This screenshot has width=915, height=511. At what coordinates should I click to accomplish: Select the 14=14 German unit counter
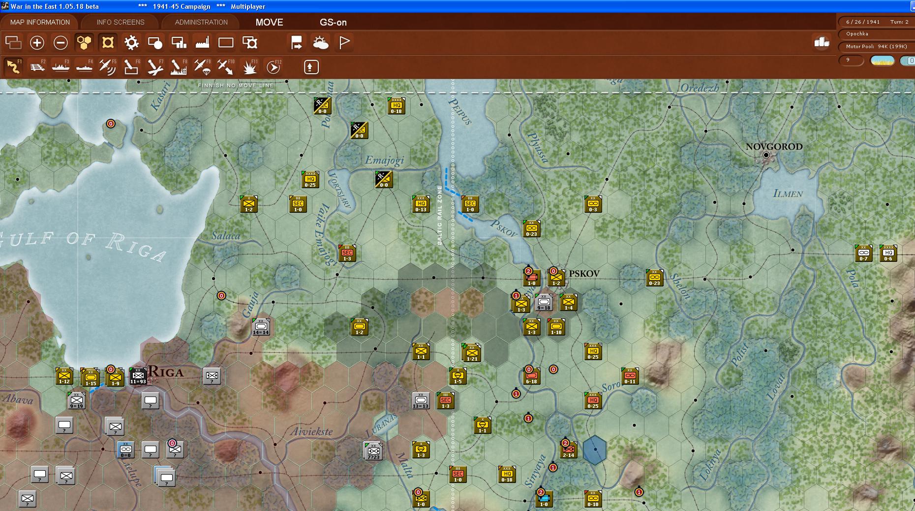[261, 327]
